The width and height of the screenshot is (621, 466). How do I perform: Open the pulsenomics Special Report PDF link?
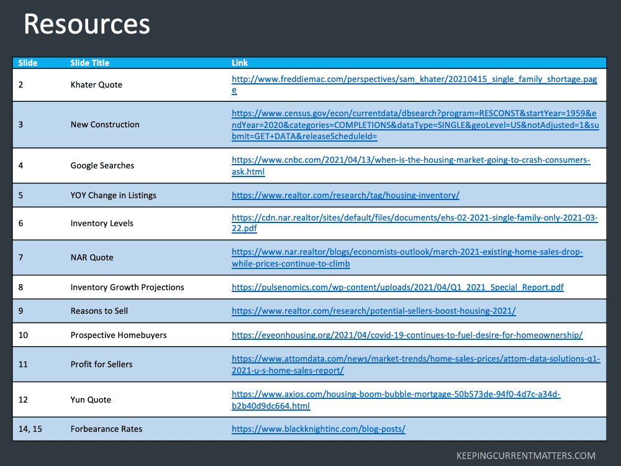click(397, 287)
